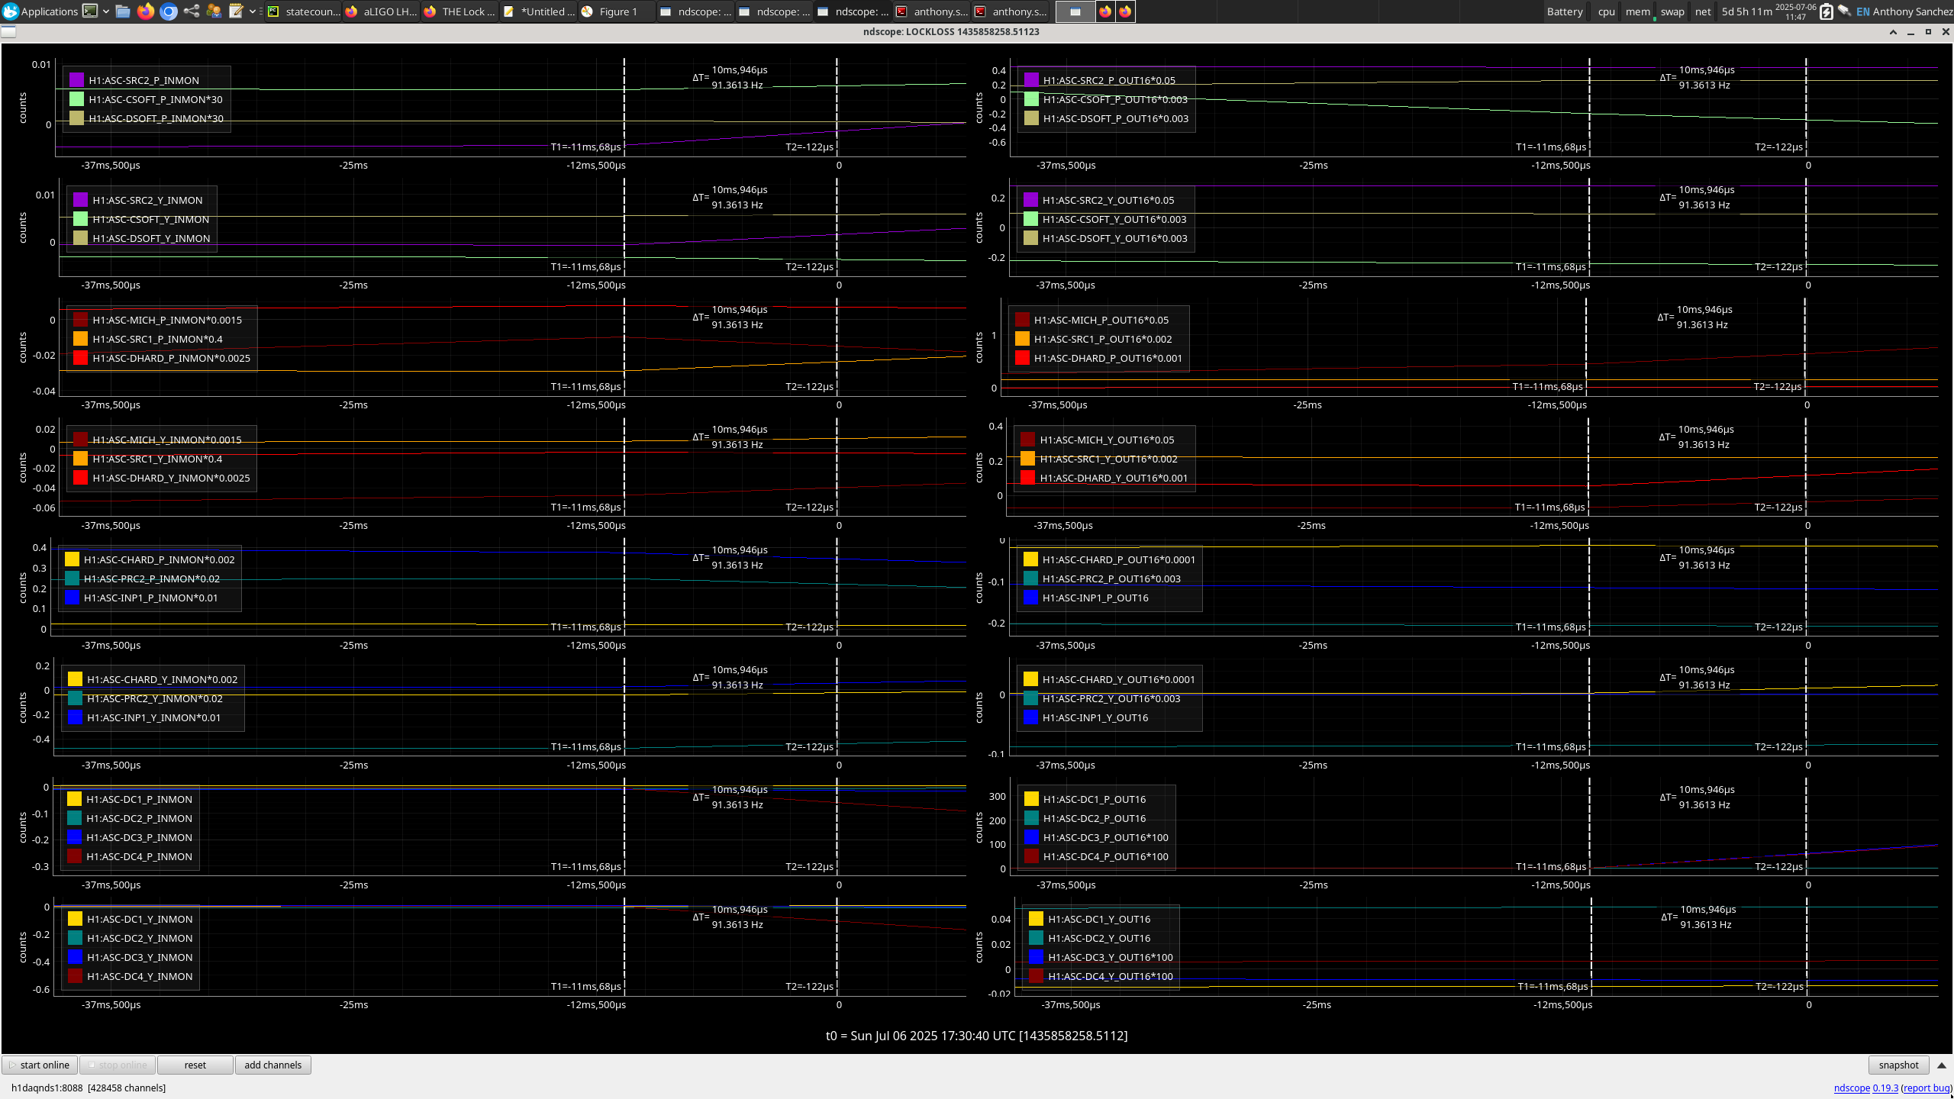Click the network plug tray icon
This screenshot has height=1099, width=1954.
[x=1844, y=11]
